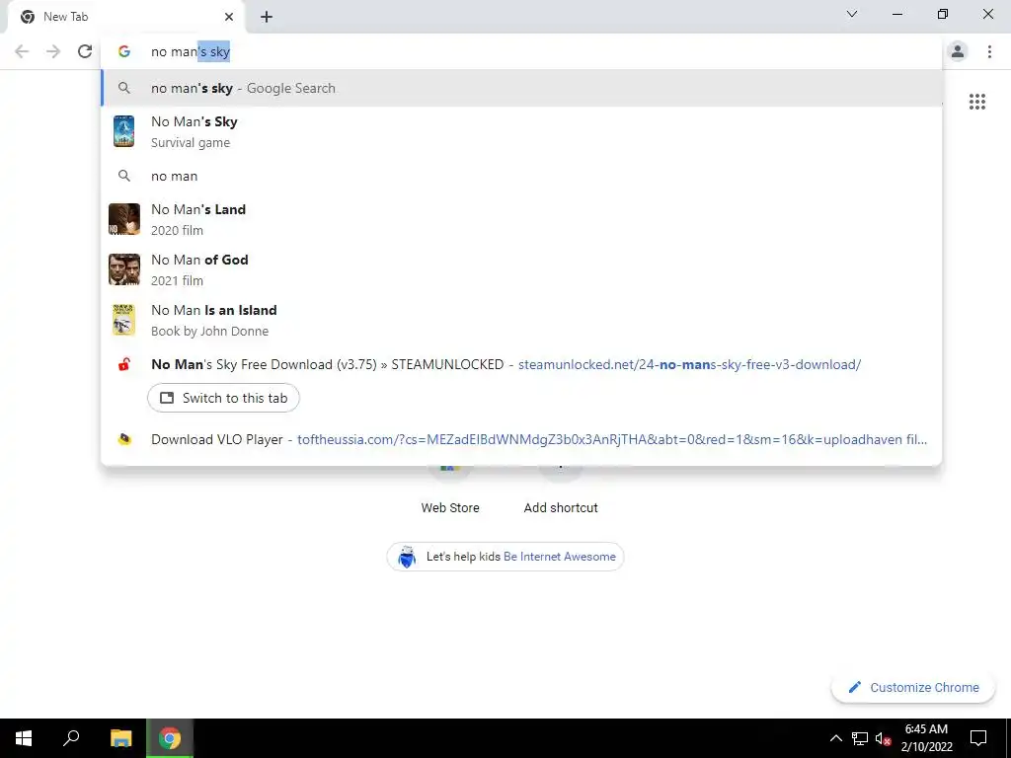Click Switch to this tab button

point(223,398)
